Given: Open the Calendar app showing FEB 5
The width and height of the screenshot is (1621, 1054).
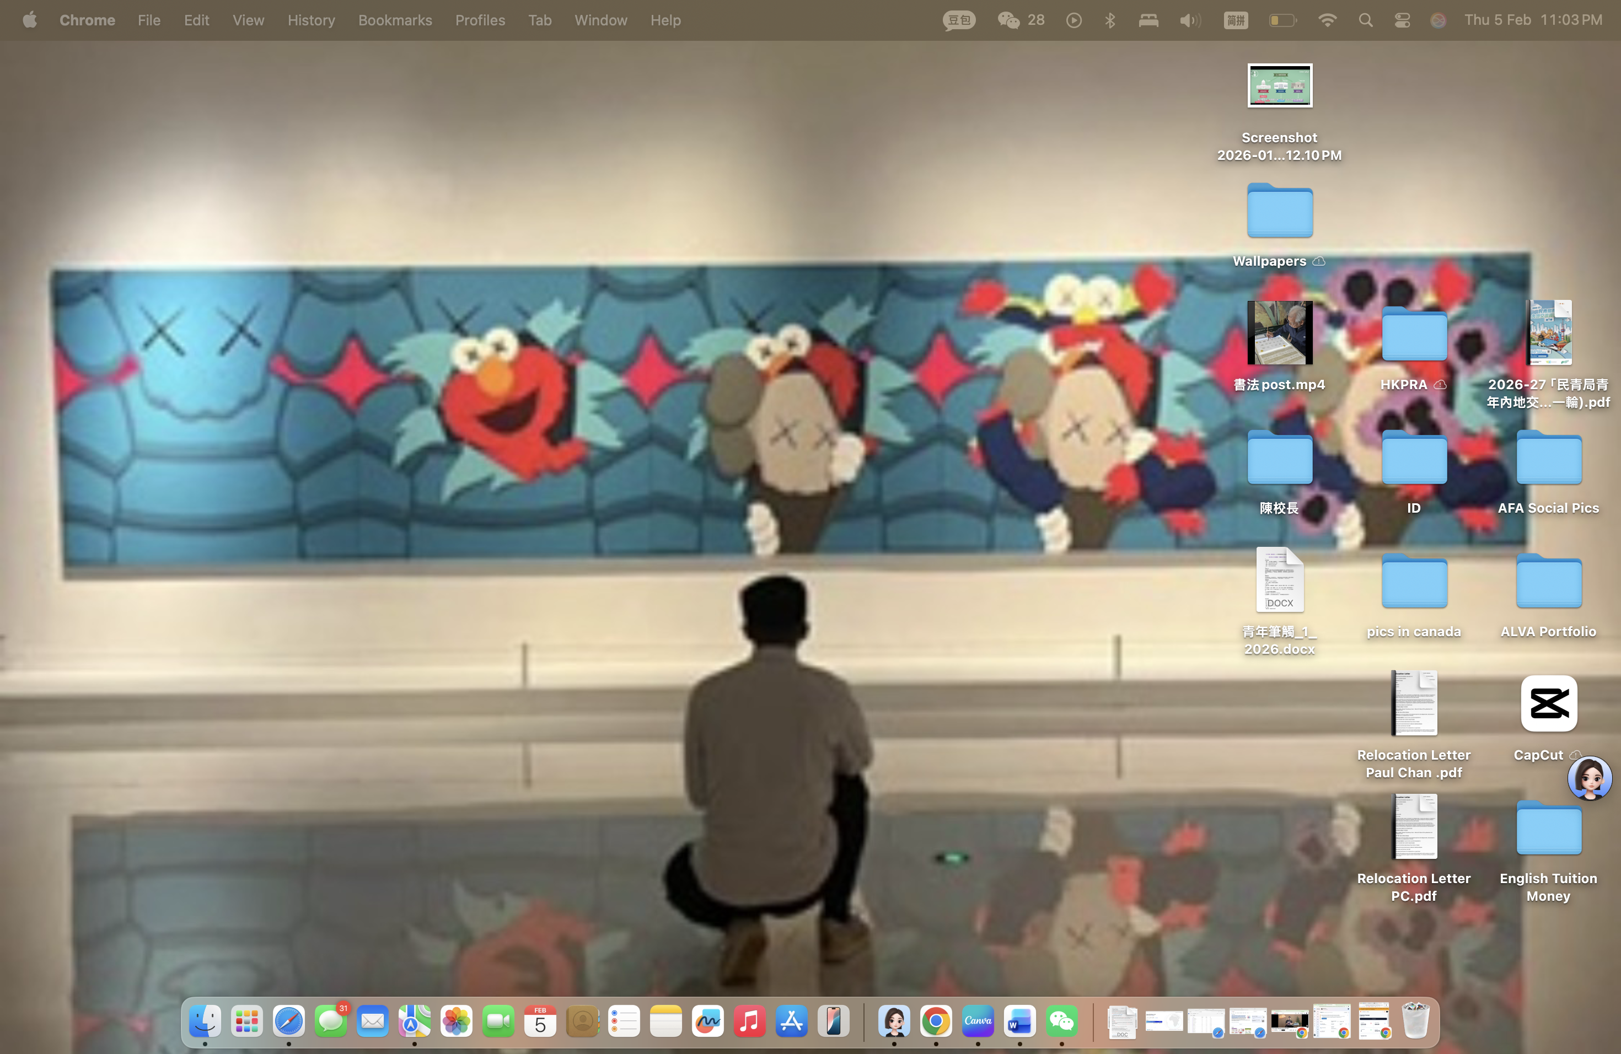Looking at the screenshot, I should (x=540, y=1021).
